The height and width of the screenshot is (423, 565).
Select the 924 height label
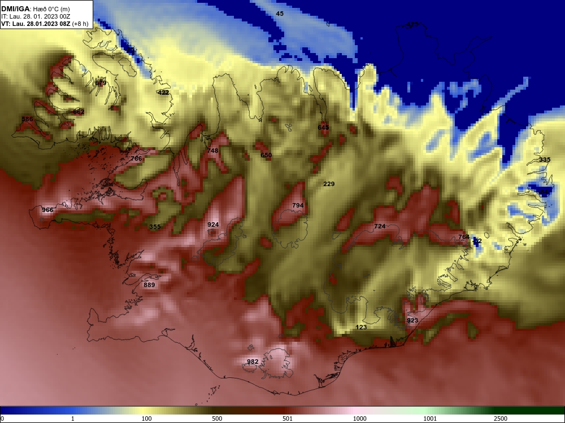point(213,224)
